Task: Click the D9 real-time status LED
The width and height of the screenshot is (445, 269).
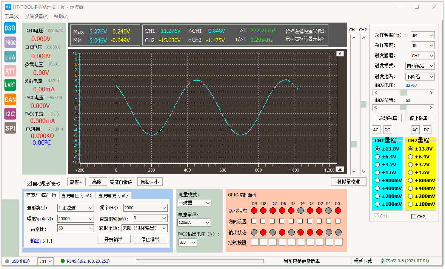Action: (254, 210)
